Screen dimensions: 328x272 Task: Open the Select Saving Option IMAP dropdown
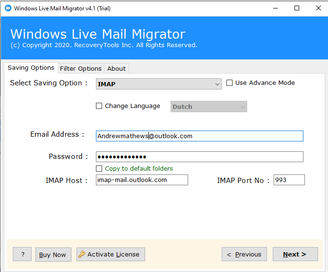(158, 84)
